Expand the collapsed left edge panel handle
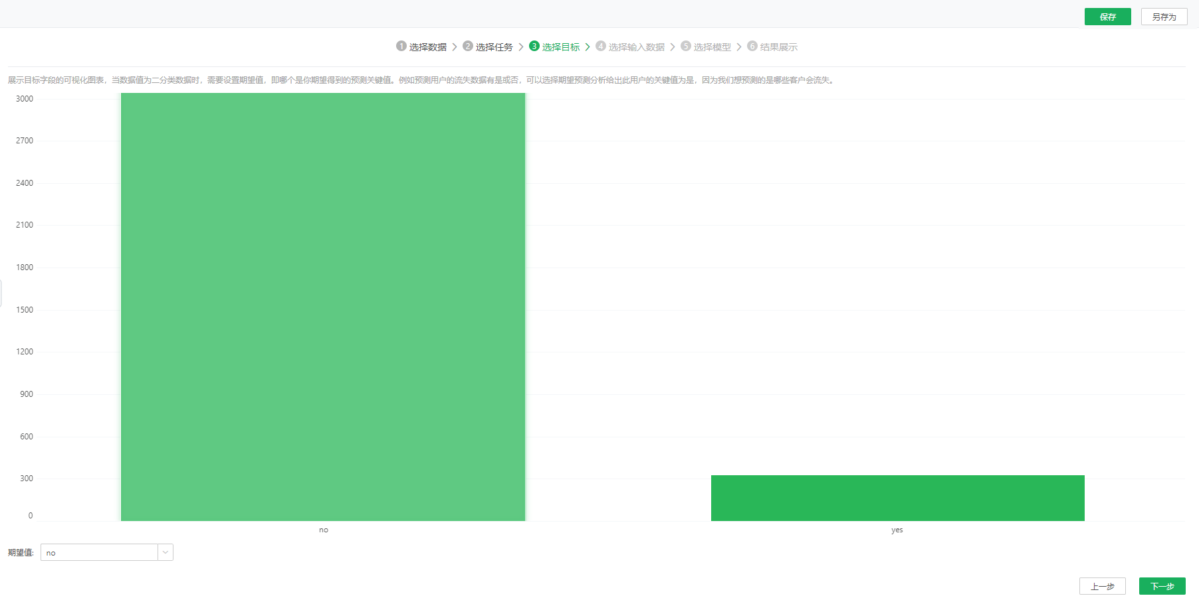The height and width of the screenshot is (602, 1199). 1,293
